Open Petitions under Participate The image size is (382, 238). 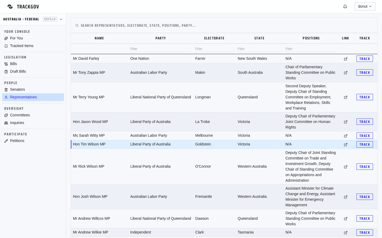coord(33,141)
